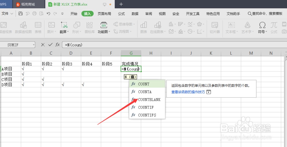Select the 安全 tab
The height and width of the screenshot is (147, 287).
point(176,14)
